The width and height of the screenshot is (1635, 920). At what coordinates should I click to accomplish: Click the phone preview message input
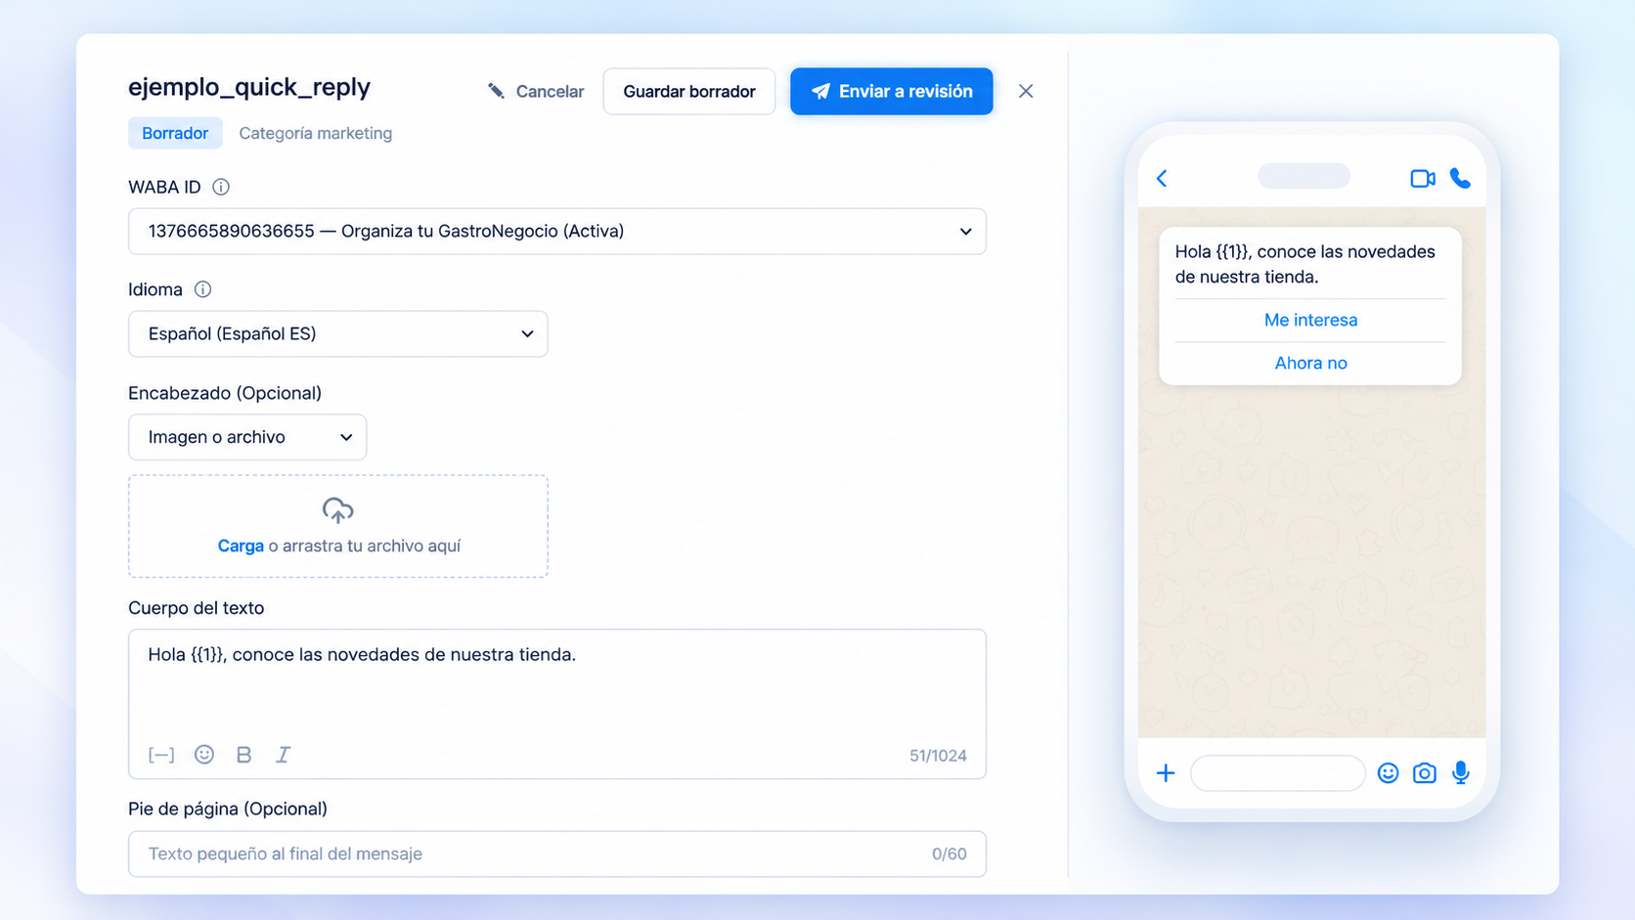click(1278, 773)
